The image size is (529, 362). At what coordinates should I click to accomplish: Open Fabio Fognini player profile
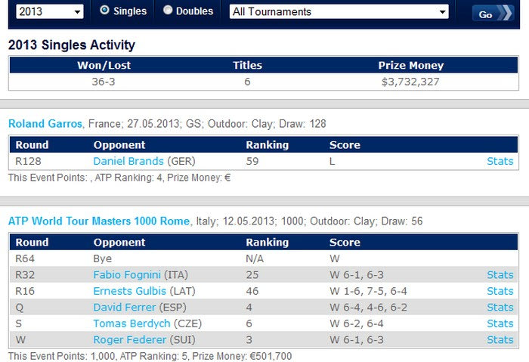coord(127,275)
